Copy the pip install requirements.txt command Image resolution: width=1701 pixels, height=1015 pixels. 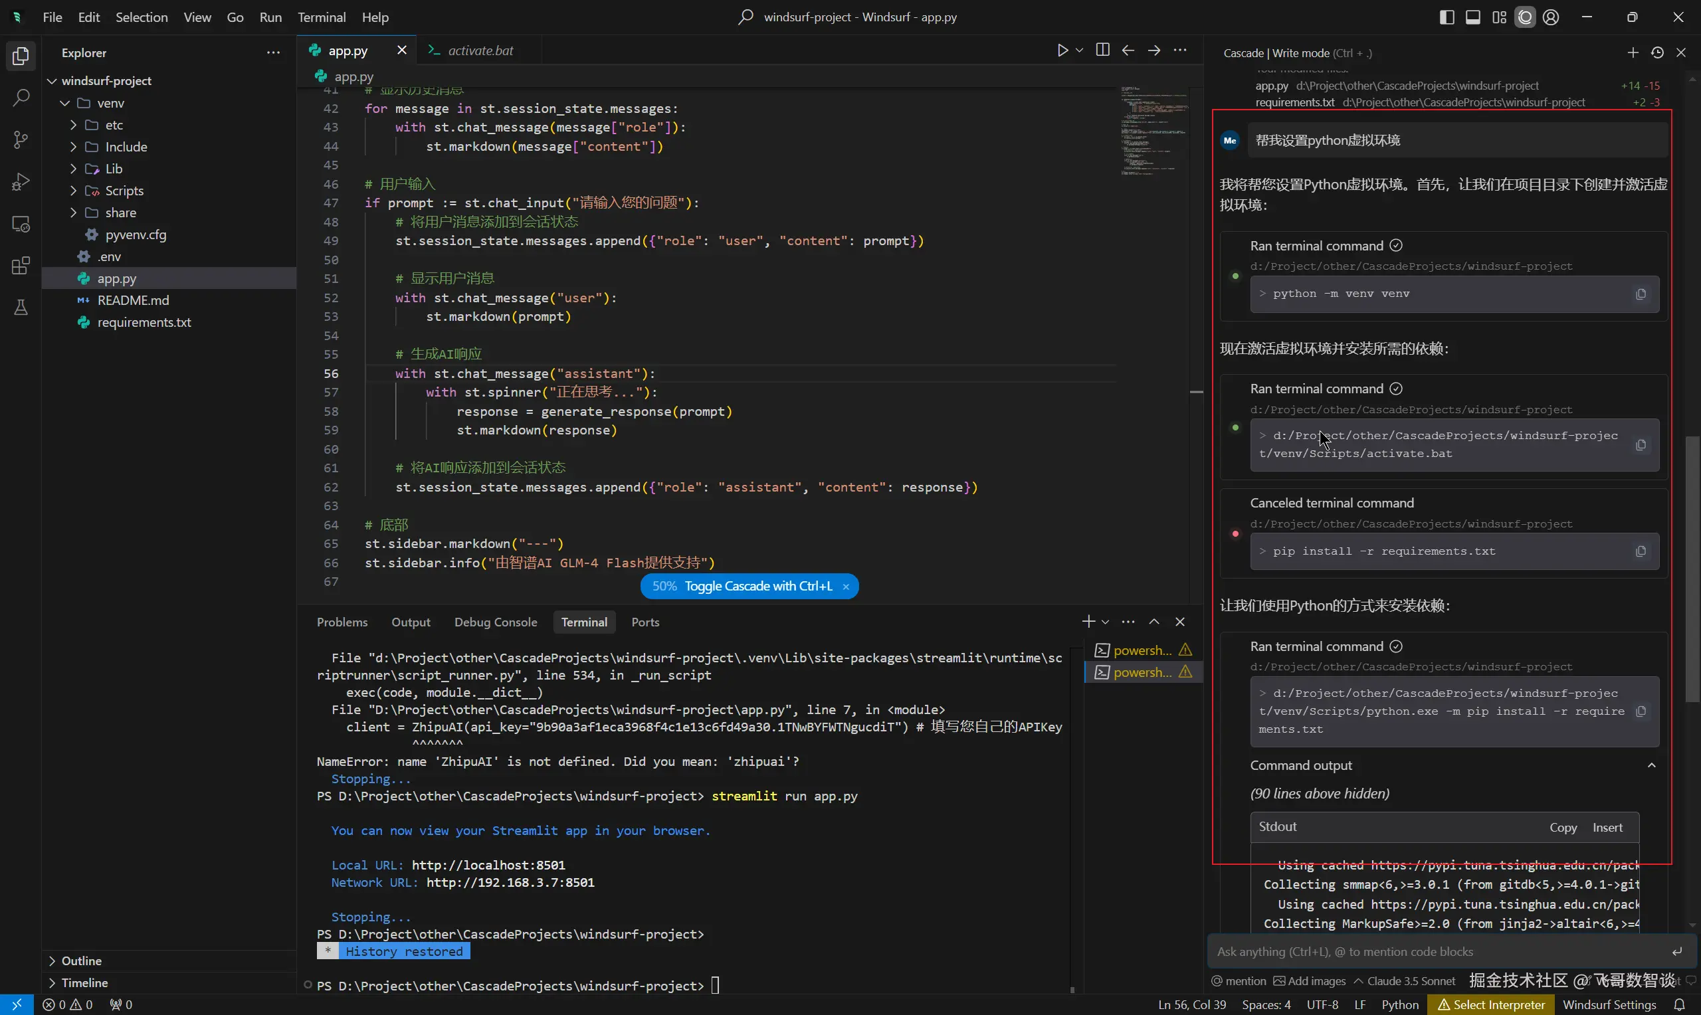coord(1640,551)
